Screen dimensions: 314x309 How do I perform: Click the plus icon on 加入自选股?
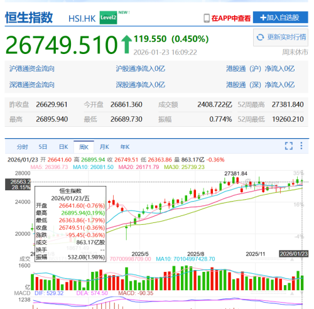[x=263, y=18]
